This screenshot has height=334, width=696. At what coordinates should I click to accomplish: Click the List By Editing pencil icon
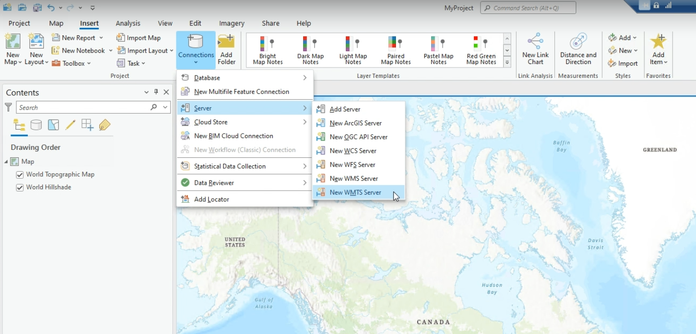tap(70, 125)
